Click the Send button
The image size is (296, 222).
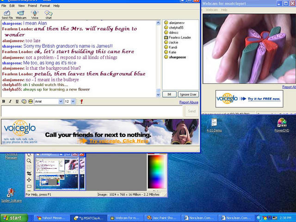(191, 111)
